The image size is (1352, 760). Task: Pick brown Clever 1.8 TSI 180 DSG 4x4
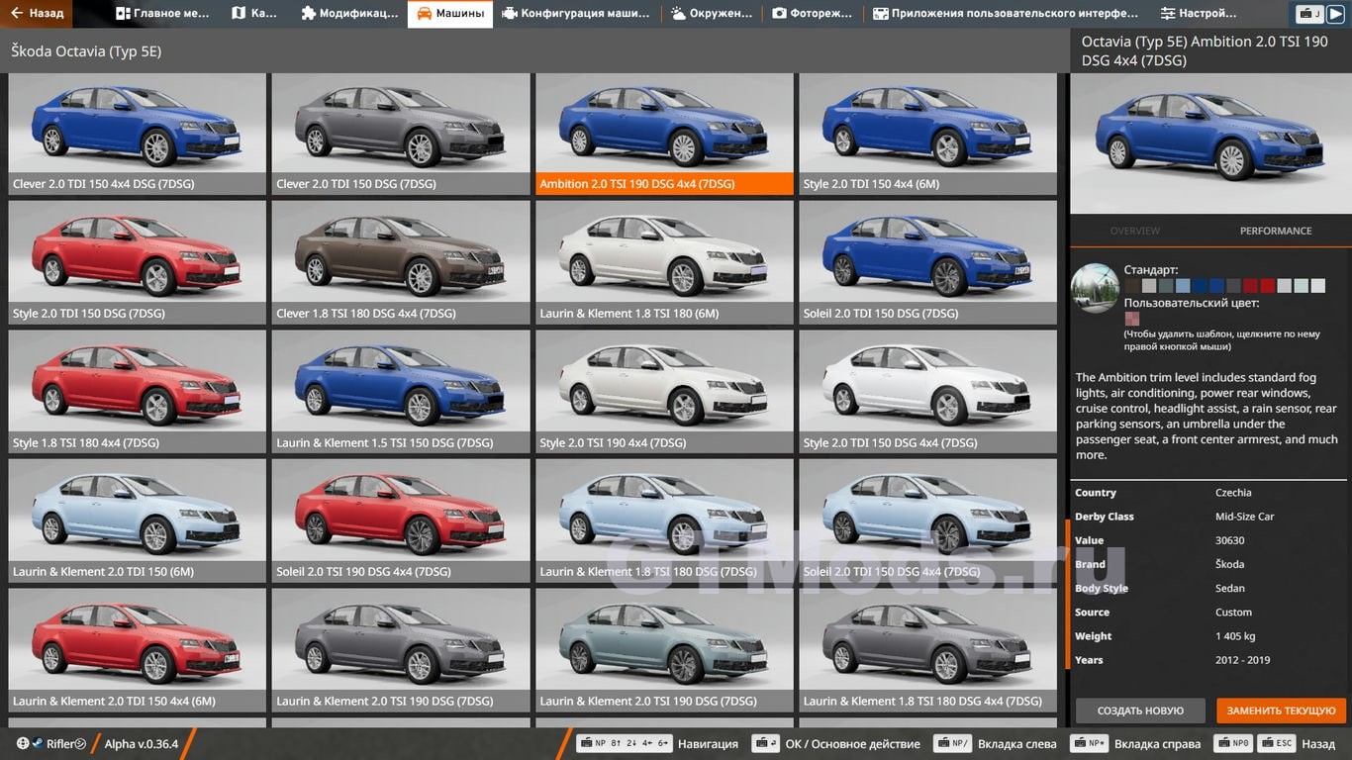tap(401, 263)
